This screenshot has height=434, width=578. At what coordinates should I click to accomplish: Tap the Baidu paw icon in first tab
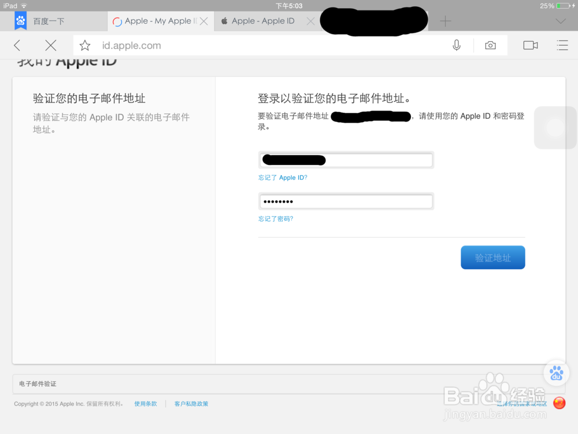tap(21, 21)
